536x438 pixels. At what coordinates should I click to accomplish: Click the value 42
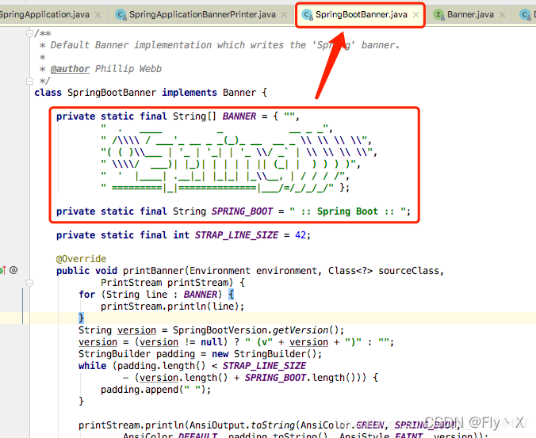click(301, 235)
